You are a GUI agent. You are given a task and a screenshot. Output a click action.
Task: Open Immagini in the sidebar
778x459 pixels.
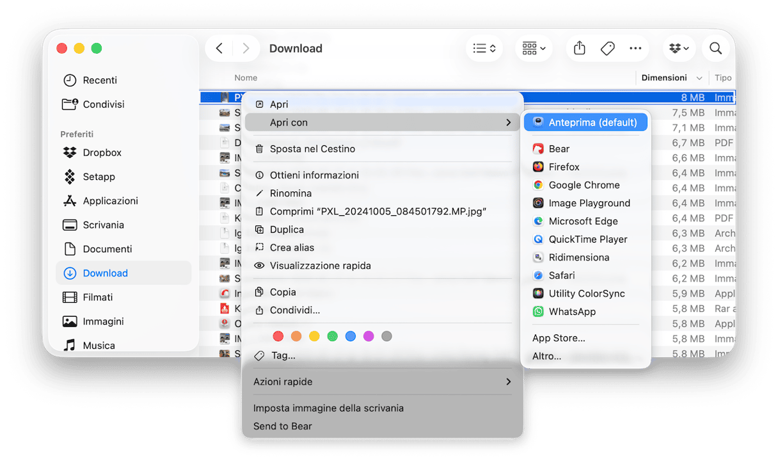click(123, 321)
